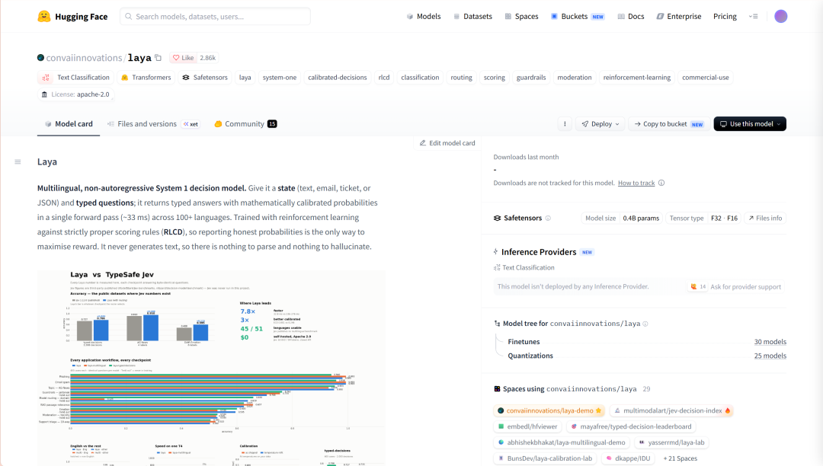The image size is (823, 466).
Task: Open the like count 2.86k
Action: 208,58
